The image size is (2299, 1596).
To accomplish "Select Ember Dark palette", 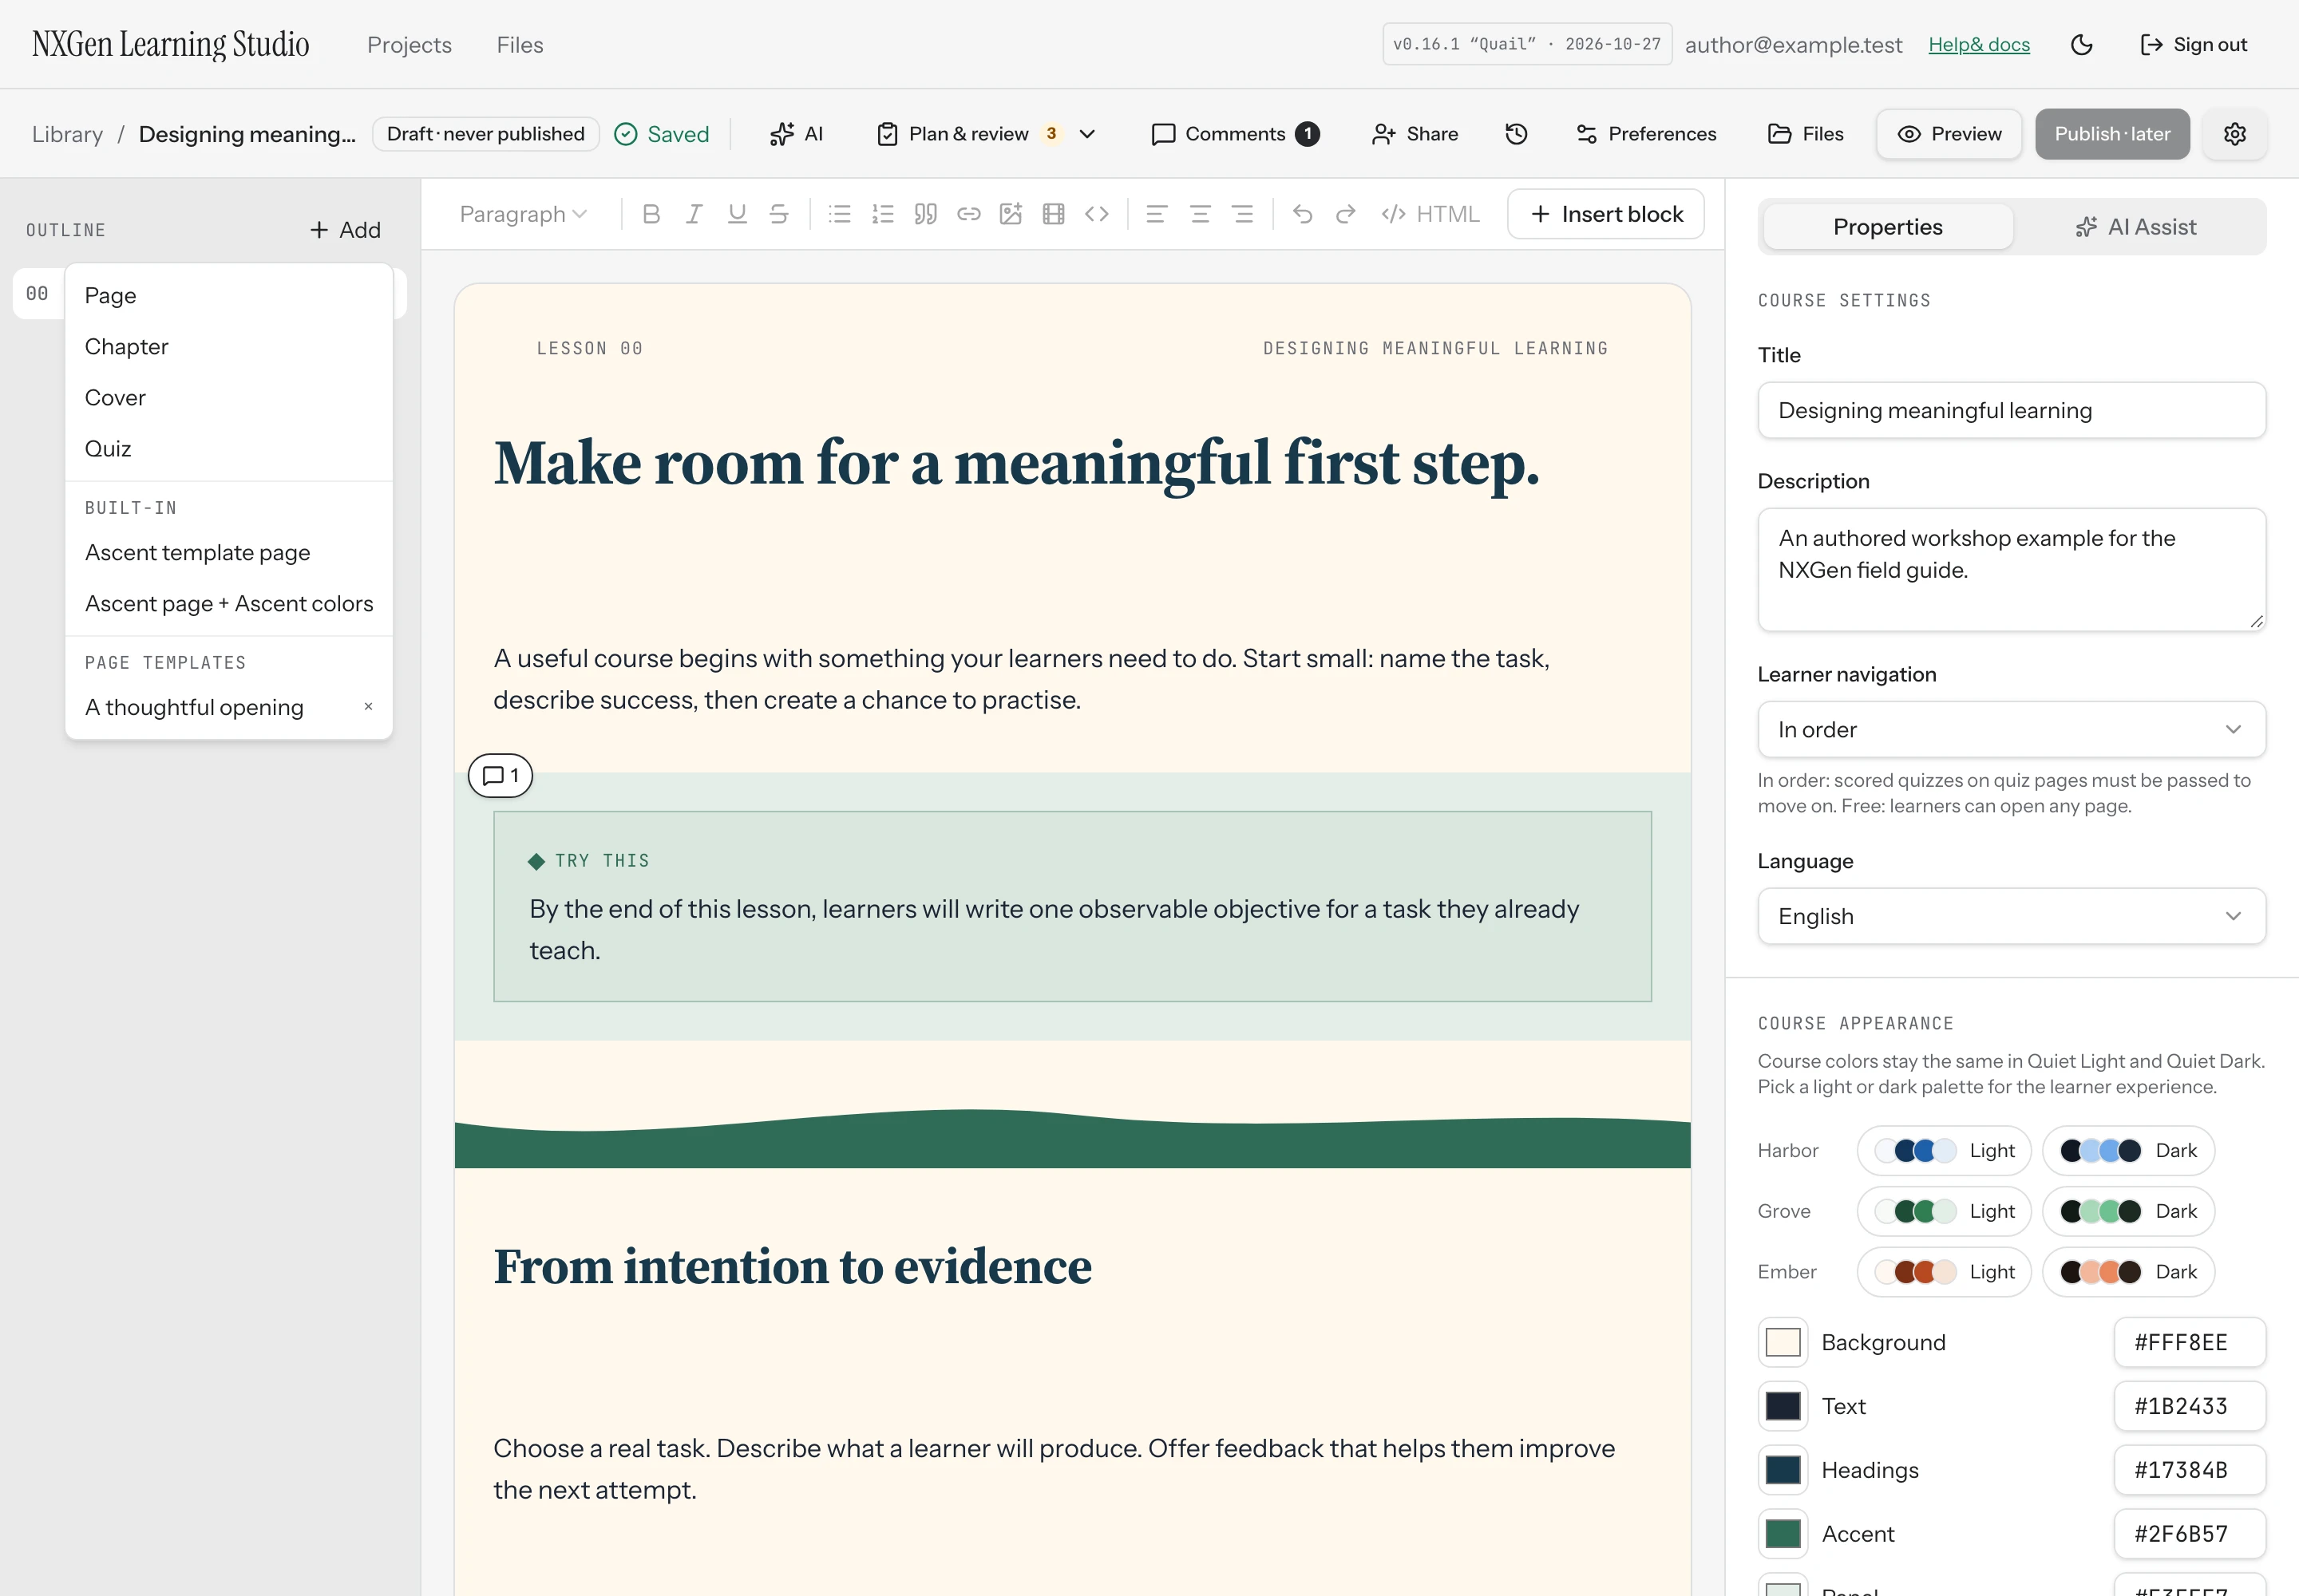I will coord(2128,1272).
